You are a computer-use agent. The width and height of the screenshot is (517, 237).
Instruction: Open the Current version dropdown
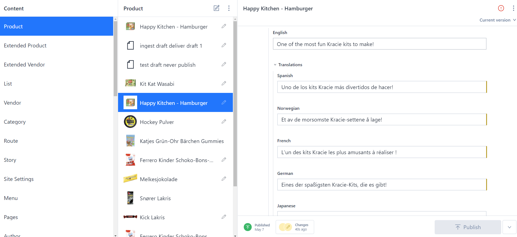(497, 20)
